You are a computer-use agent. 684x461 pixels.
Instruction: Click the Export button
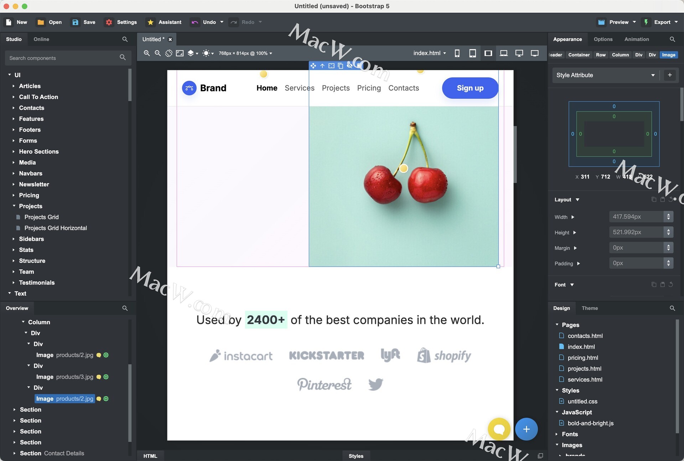pyautogui.click(x=662, y=22)
